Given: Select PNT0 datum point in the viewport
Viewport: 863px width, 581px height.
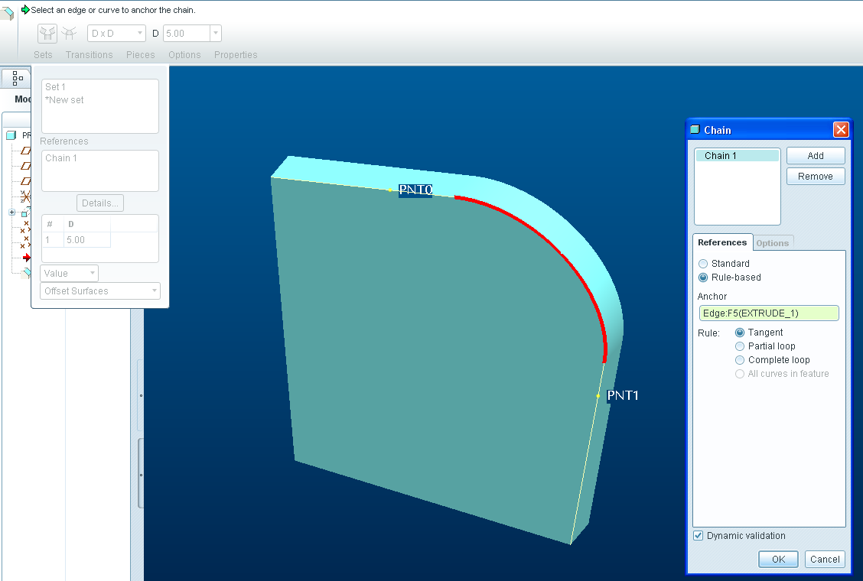Looking at the screenshot, I should [x=390, y=190].
